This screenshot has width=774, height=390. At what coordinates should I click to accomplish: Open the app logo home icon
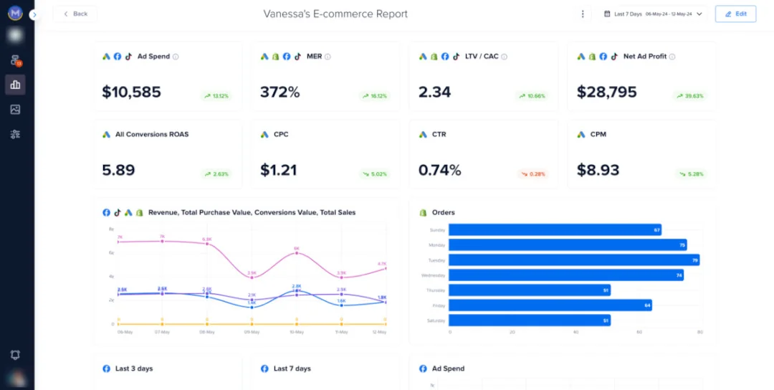[15, 14]
